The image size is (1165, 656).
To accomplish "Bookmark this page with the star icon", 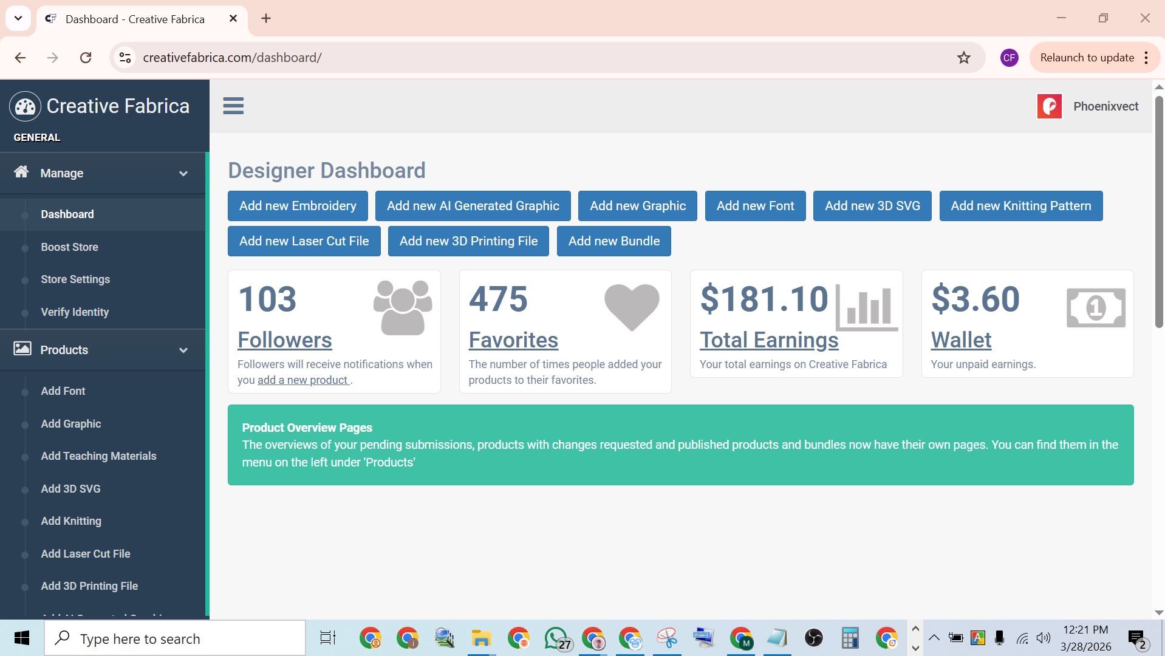I will [963, 58].
